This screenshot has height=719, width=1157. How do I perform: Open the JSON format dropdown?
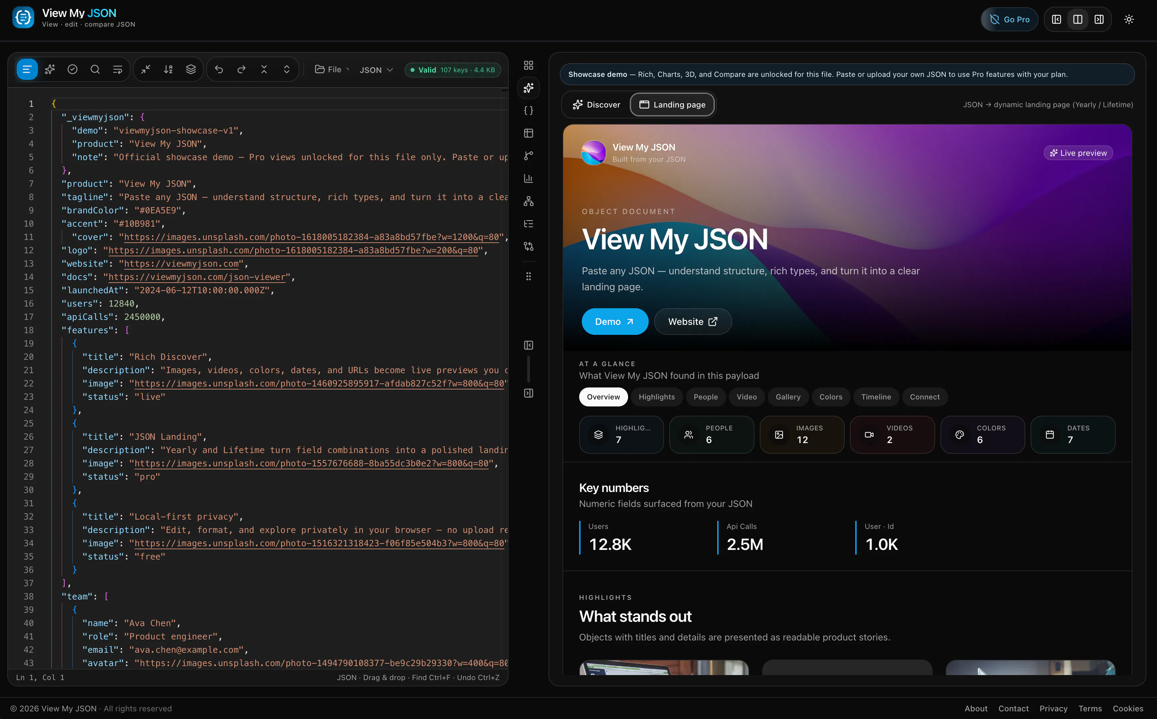coord(376,70)
